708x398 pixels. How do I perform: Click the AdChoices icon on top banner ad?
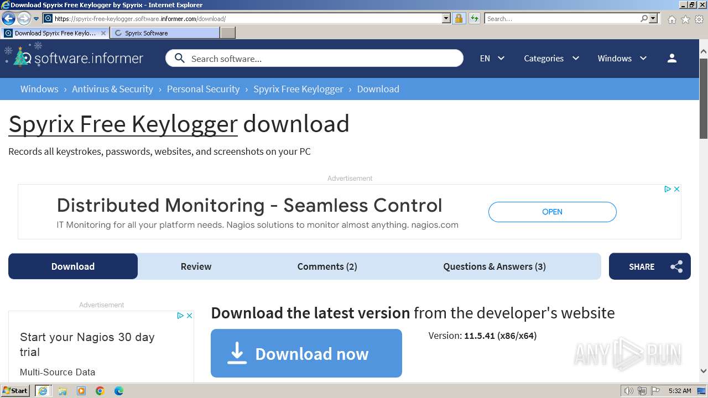[668, 189]
